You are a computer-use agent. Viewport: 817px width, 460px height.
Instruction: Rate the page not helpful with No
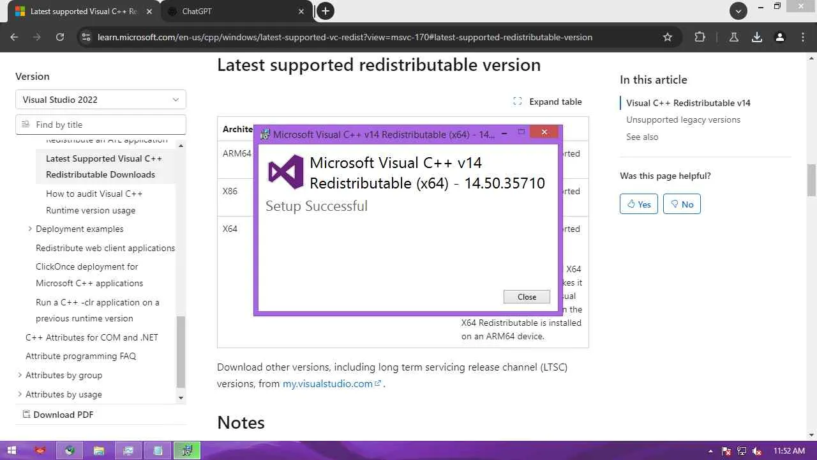coord(682,204)
